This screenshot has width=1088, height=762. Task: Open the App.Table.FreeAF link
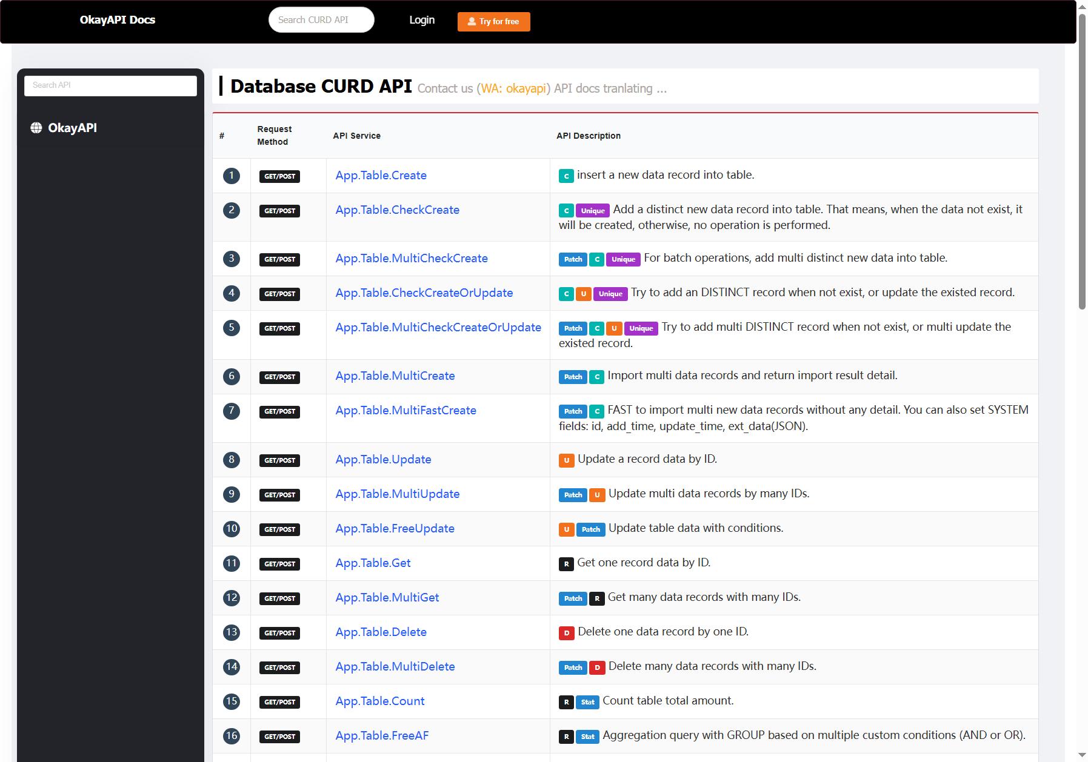point(382,736)
